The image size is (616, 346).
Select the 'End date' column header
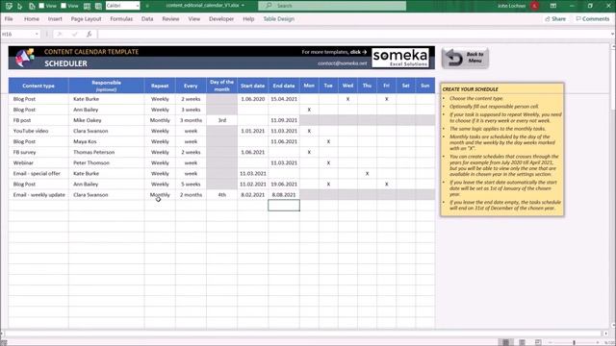pyautogui.click(x=284, y=86)
